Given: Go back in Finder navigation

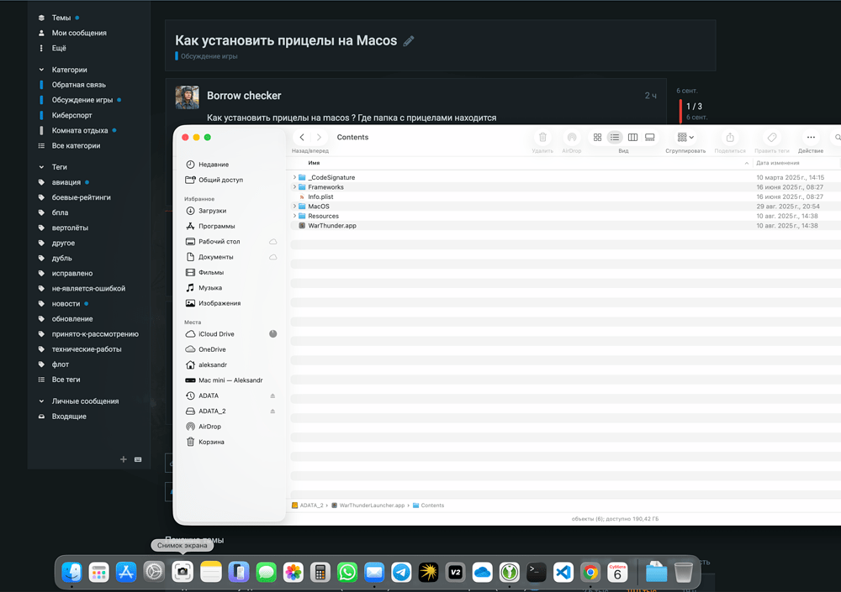Looking at the screenshot, I should click(302, 137).
